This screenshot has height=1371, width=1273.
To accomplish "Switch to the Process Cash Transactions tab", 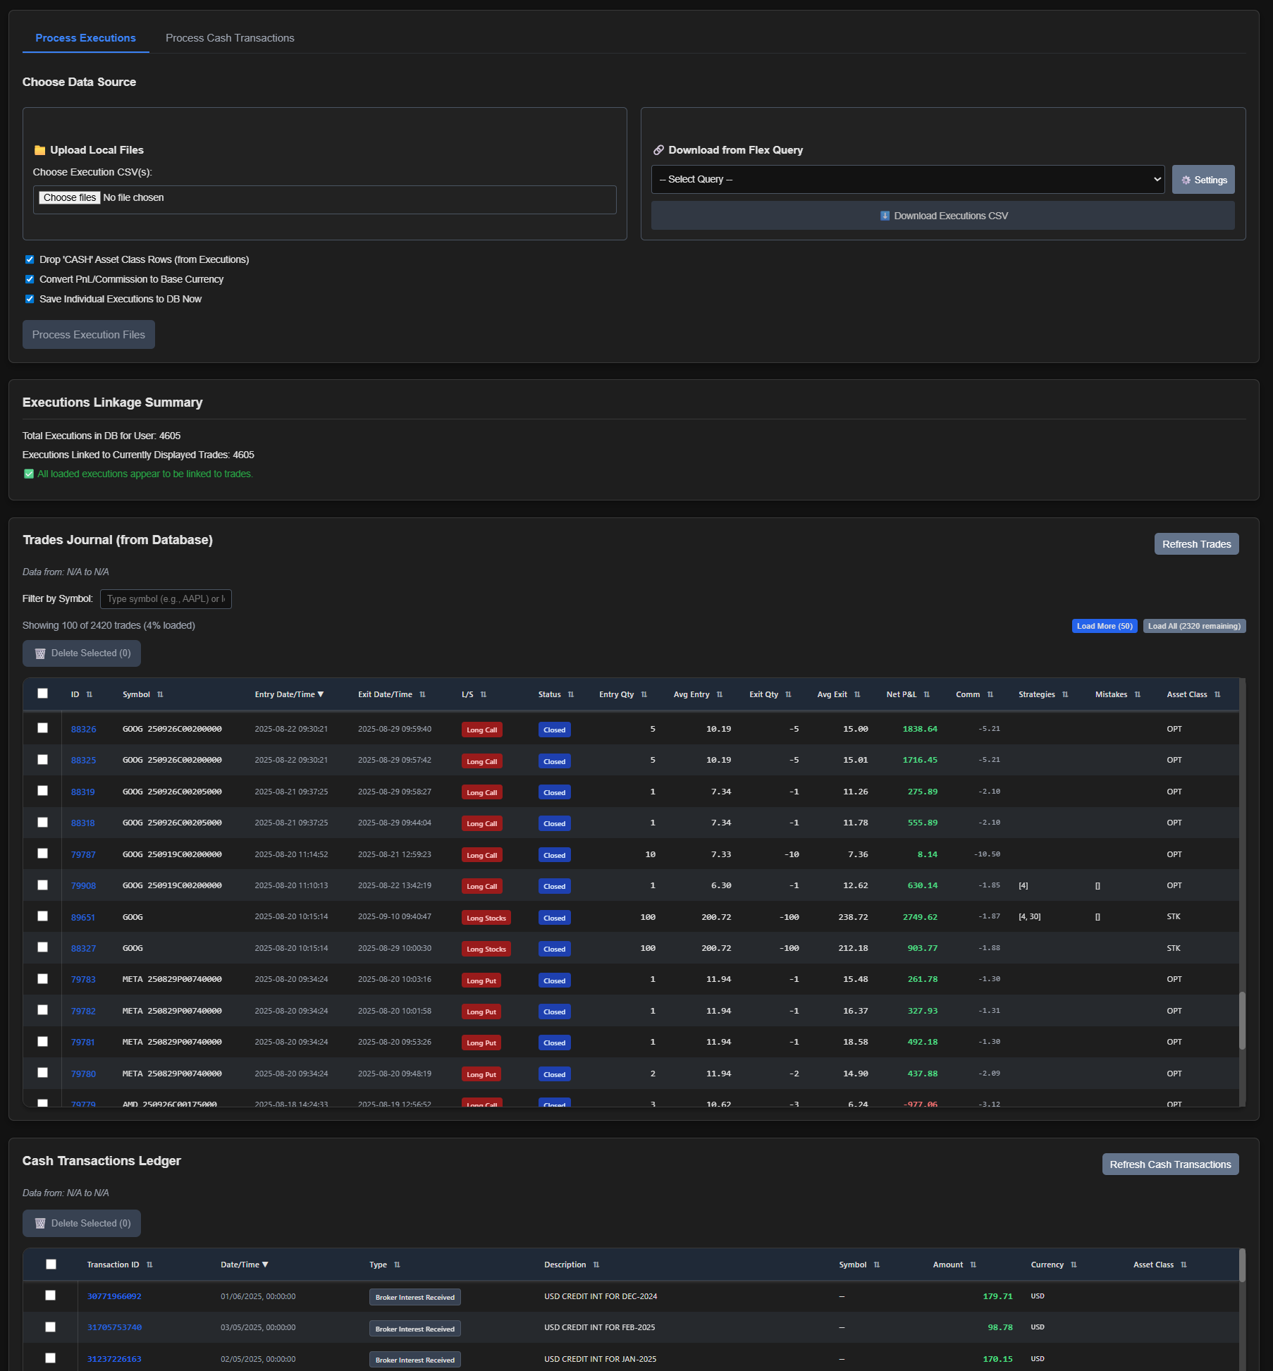I will coord(230,38).
